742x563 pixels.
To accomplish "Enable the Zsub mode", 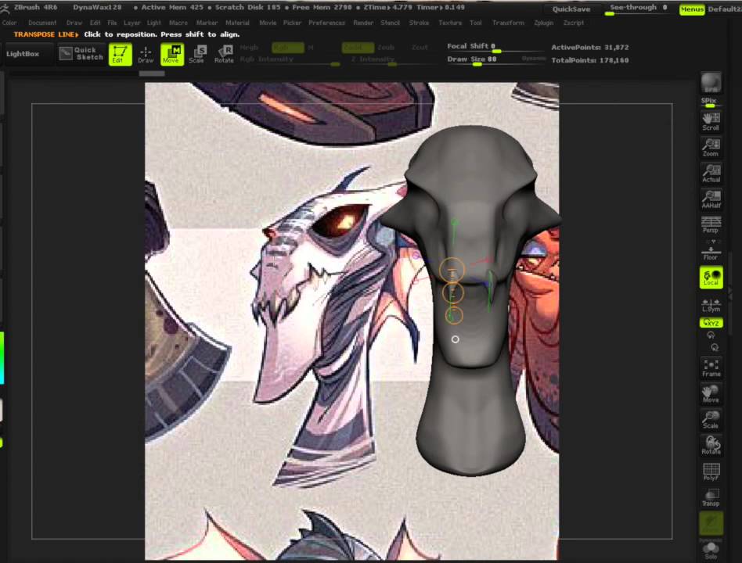I will pos(386,47).
